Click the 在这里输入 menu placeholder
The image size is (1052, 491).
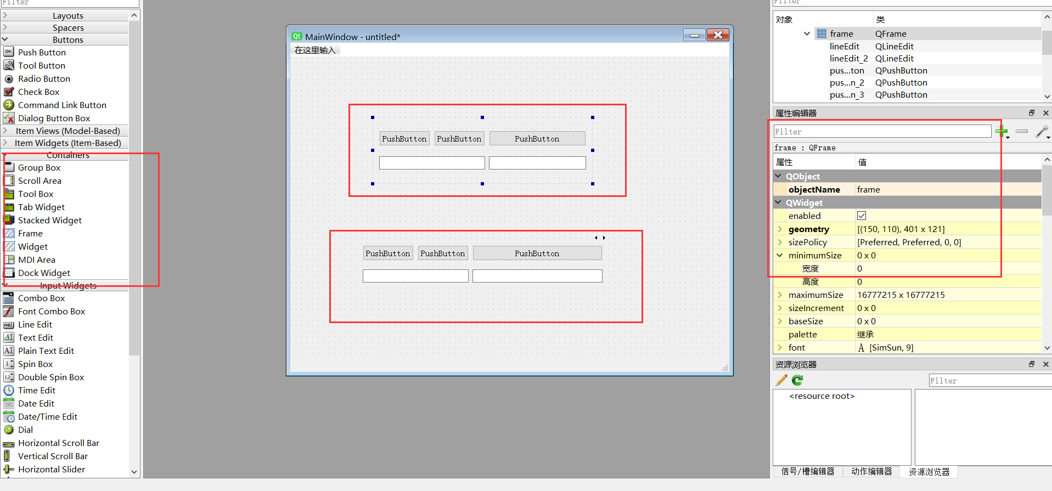coord(315,50)
